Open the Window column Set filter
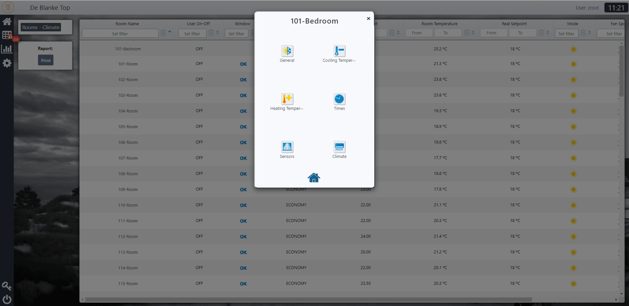Viewport: 629px width, 306px height. tap(236, 33)
